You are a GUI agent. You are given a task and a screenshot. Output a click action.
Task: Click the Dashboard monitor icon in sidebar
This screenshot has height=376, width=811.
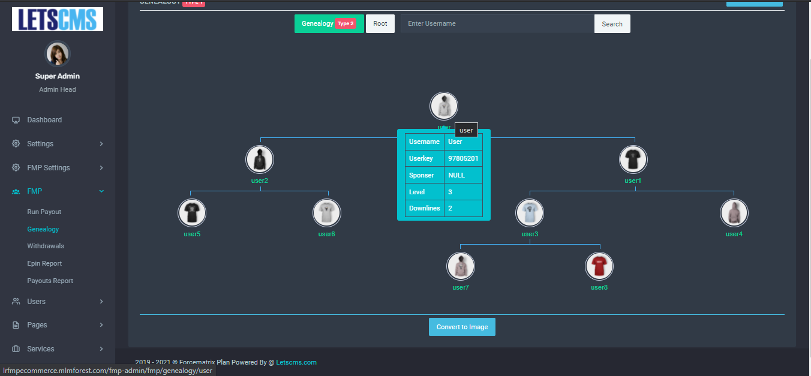[x=16, y=120]
